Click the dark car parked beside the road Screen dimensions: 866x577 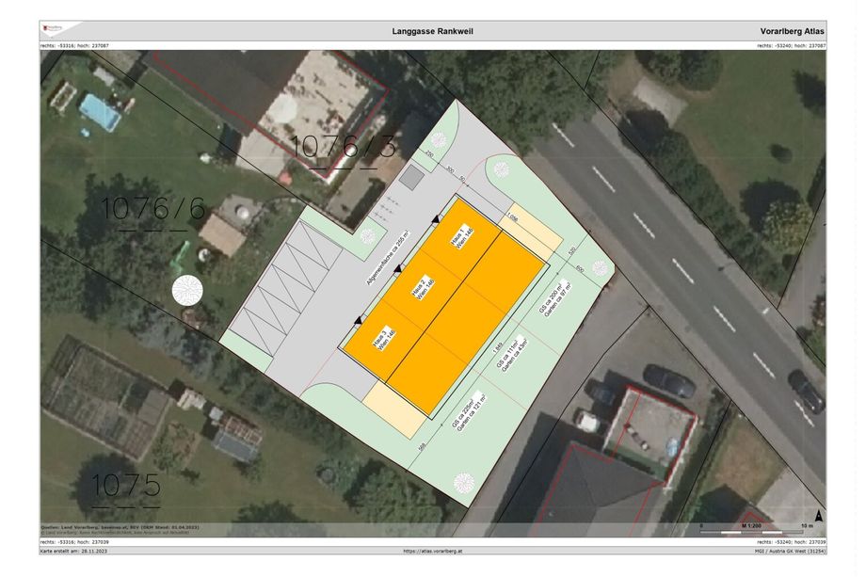[669, 381]
